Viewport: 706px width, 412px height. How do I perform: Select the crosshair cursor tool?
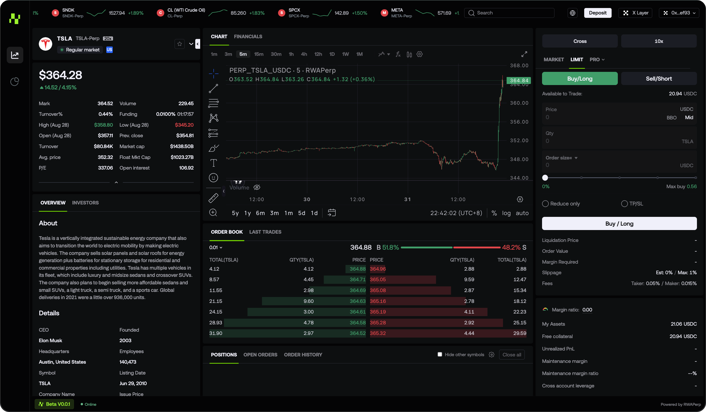tap(214, 73)
